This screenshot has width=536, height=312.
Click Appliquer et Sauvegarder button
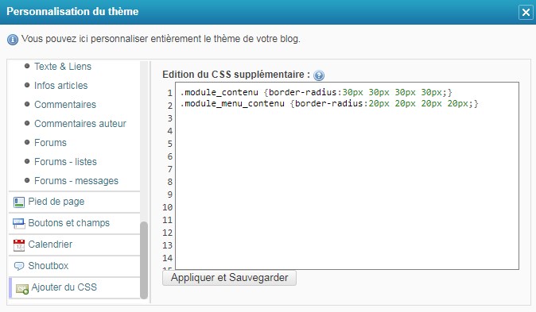[229, 278]
